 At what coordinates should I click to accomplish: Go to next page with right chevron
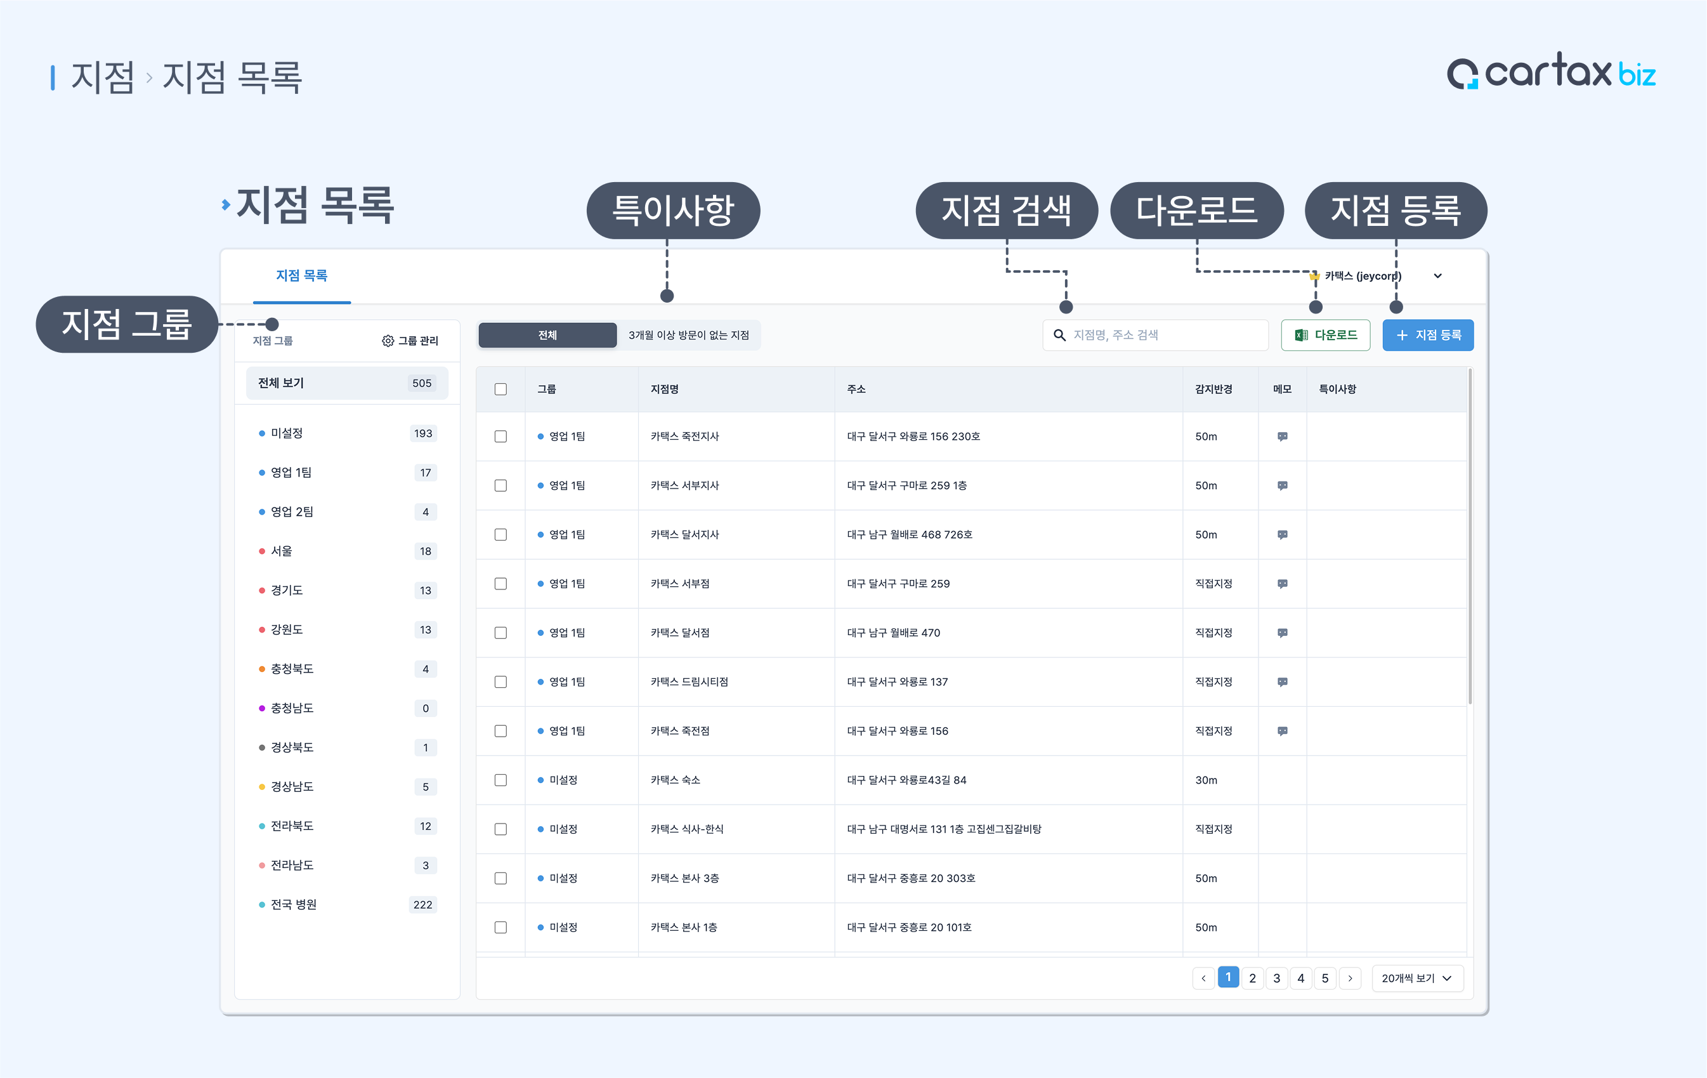1350,979
